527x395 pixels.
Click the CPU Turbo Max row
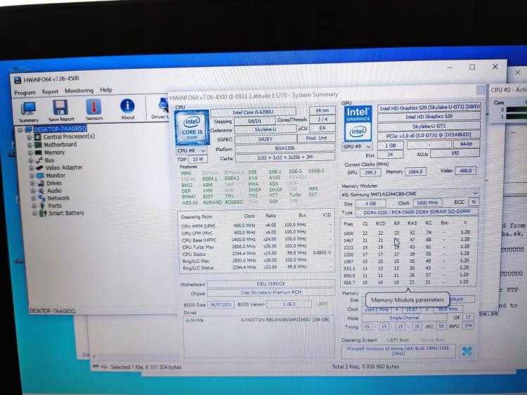pyautogui.click(x=256, y=247)
